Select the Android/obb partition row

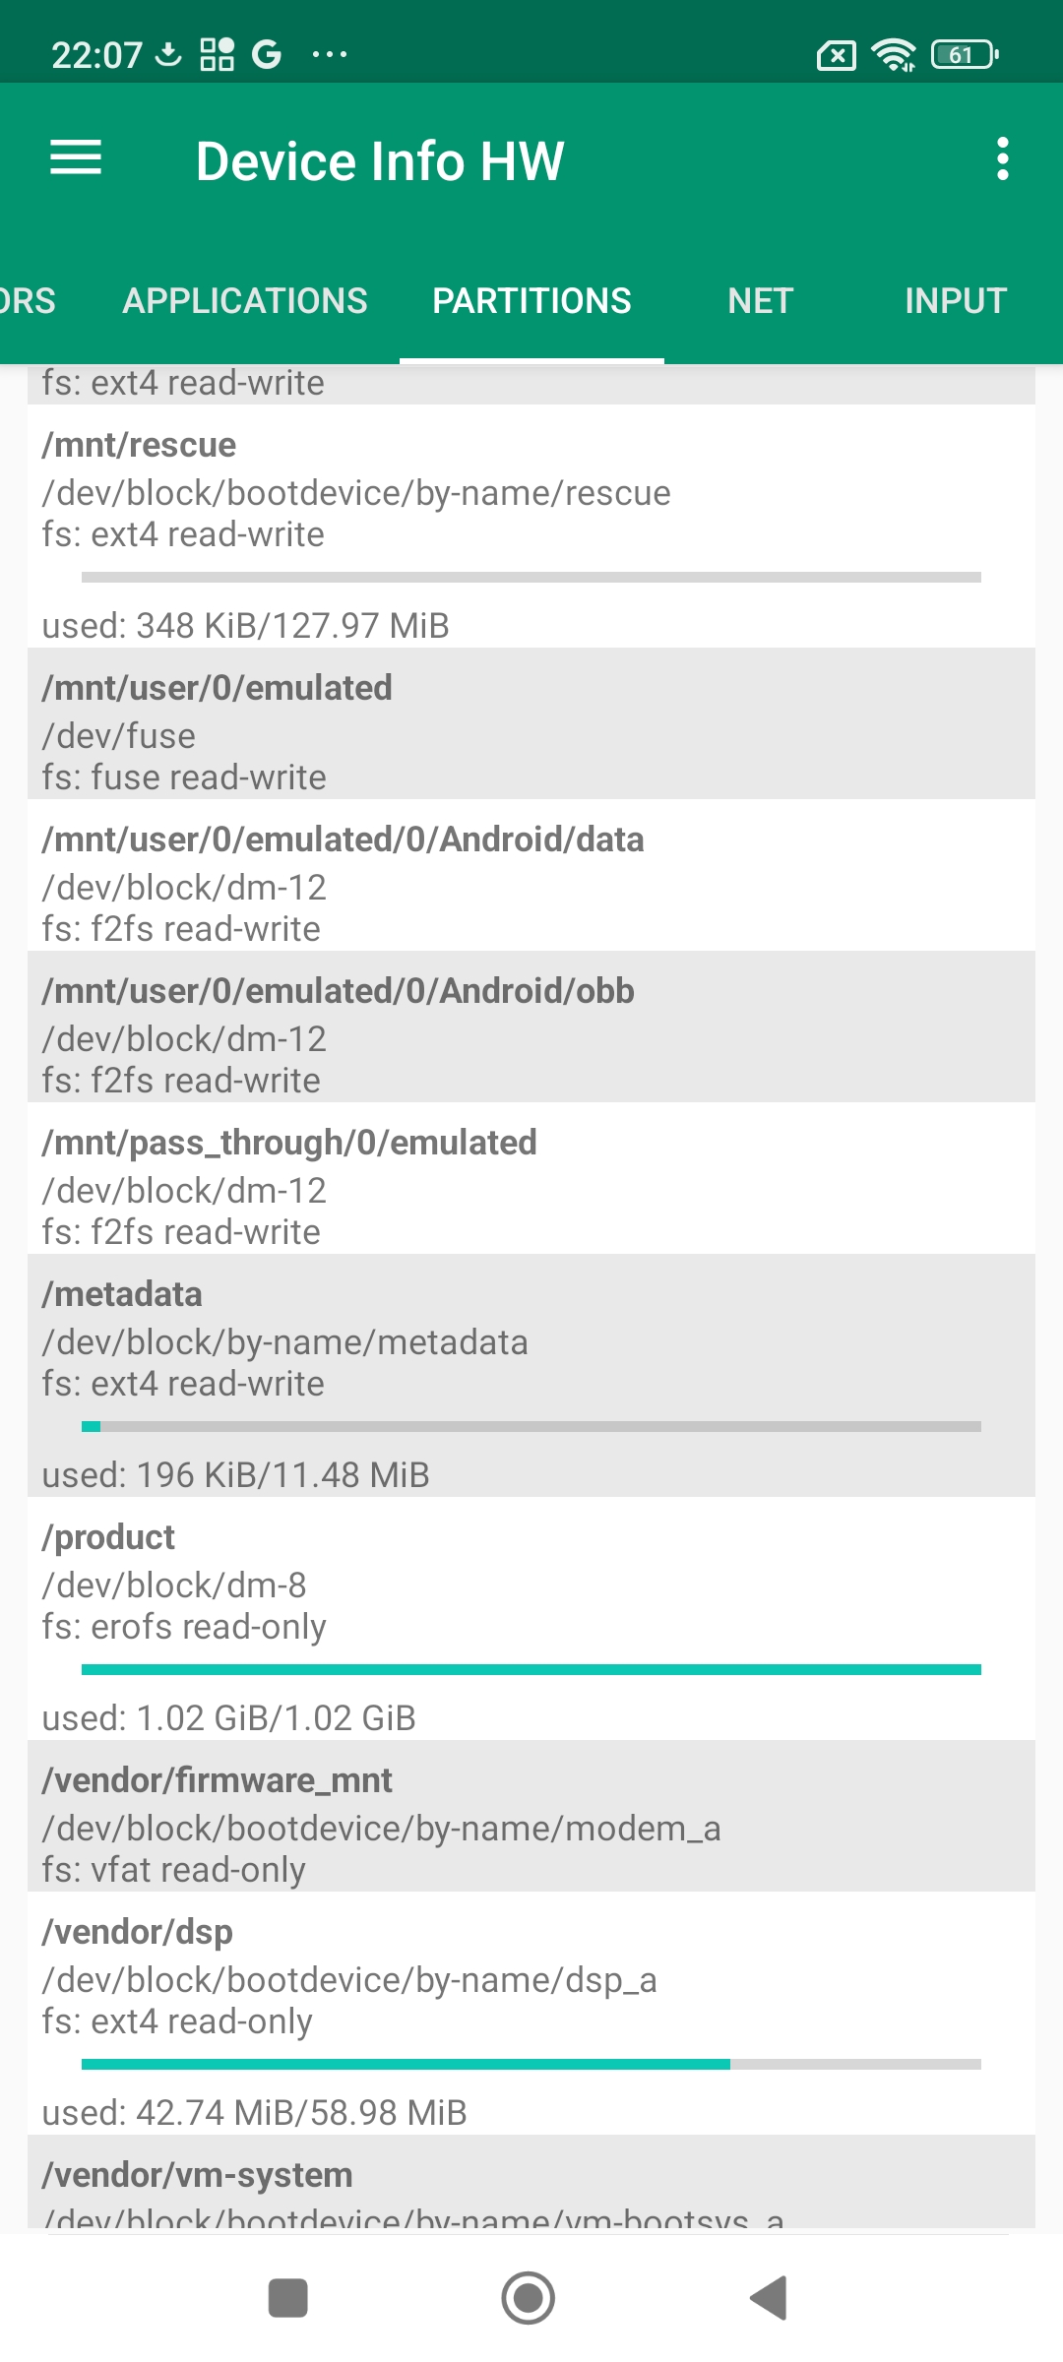[531, 1026]
